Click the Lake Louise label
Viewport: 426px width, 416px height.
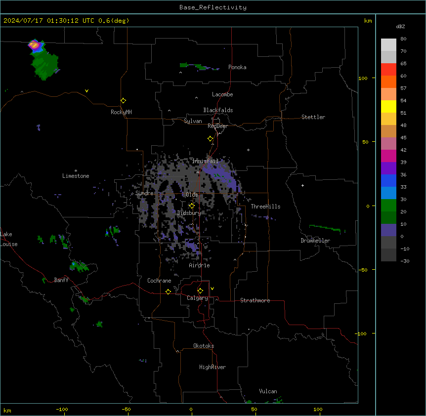pyautogui.click(x=9, y=239)
